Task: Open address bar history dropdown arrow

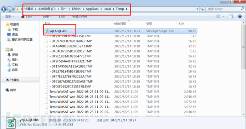Action: point(198,9)
